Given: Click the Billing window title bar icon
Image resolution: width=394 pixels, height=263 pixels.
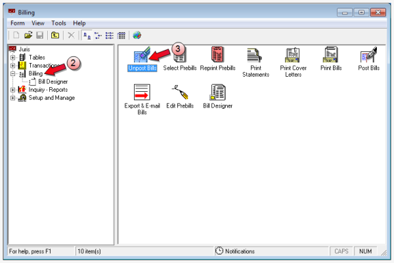Looking at the screenshot, I should click(12, 12).
